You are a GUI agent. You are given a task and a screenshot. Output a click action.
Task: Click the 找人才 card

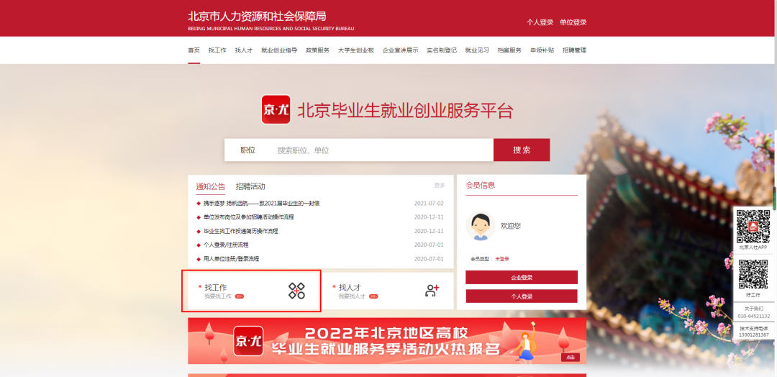tap(388, 291)
